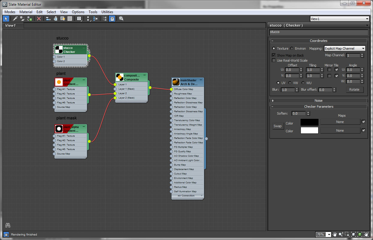The image size is (373, 240).
Task: Toggle the U Tile checkbox
Action: coord(336,70)
